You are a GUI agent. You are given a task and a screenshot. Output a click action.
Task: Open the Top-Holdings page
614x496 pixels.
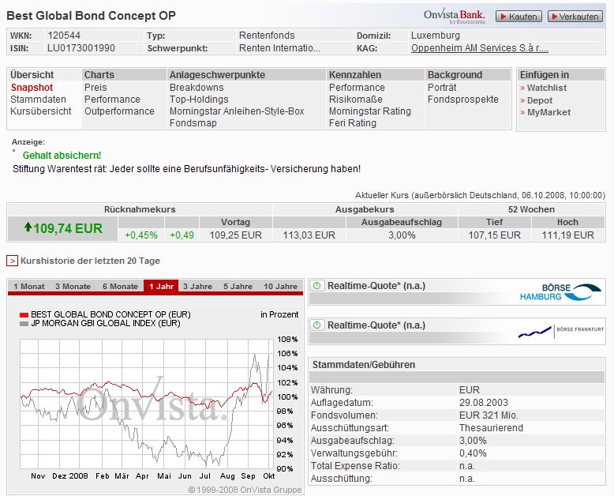(199, 100)
